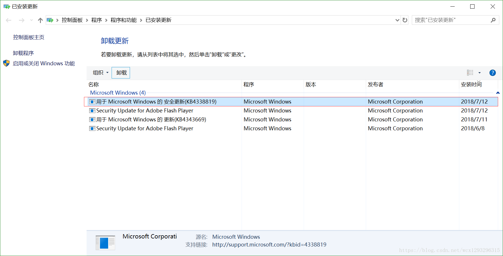Click icon of KB4343669 update row
The image size is (503, 256).
(x=92, y=119)
